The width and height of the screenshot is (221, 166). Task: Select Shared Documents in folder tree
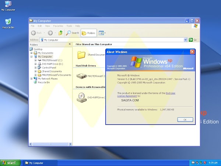(52, 71)
